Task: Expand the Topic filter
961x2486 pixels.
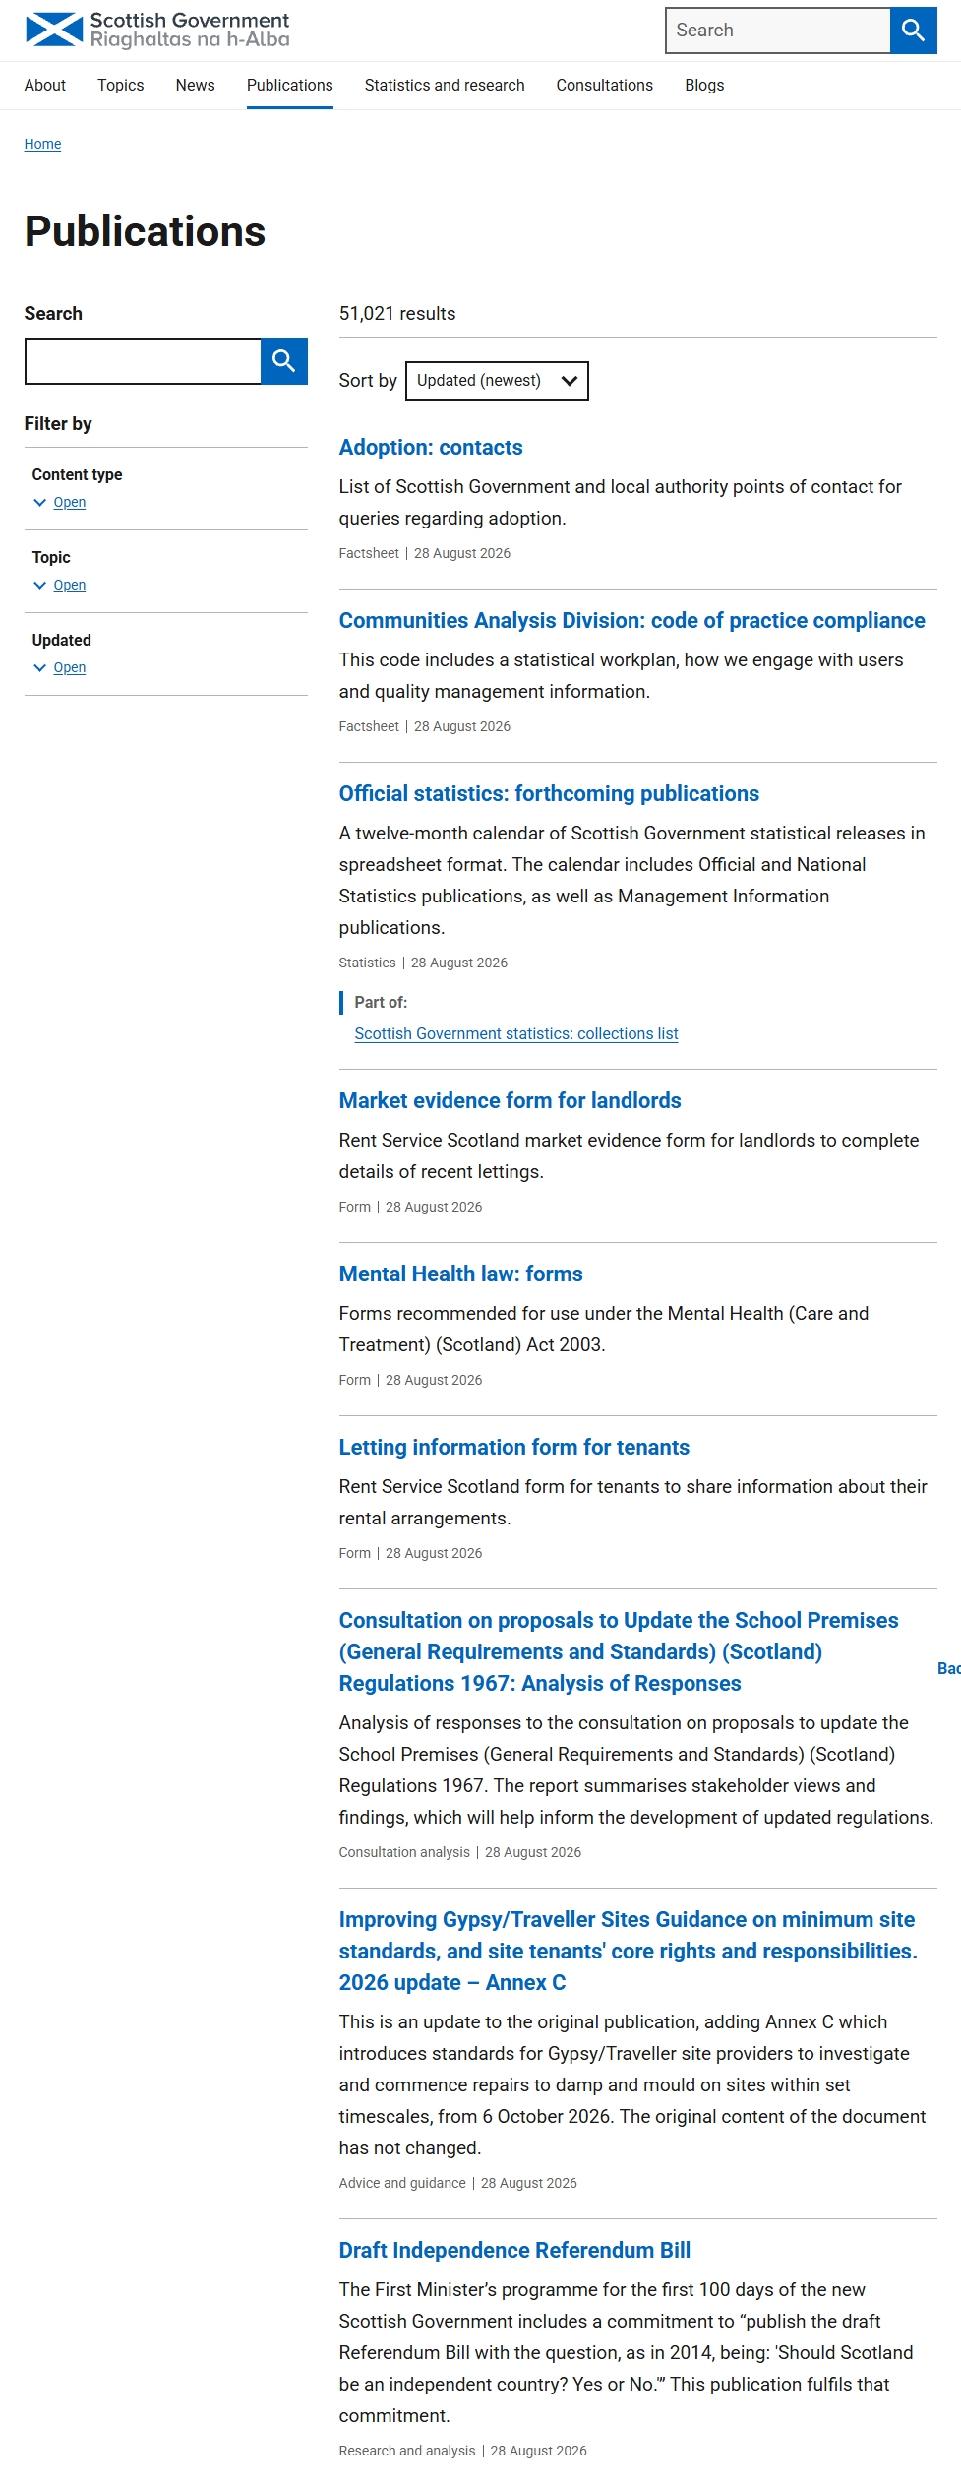Action: 69,586
